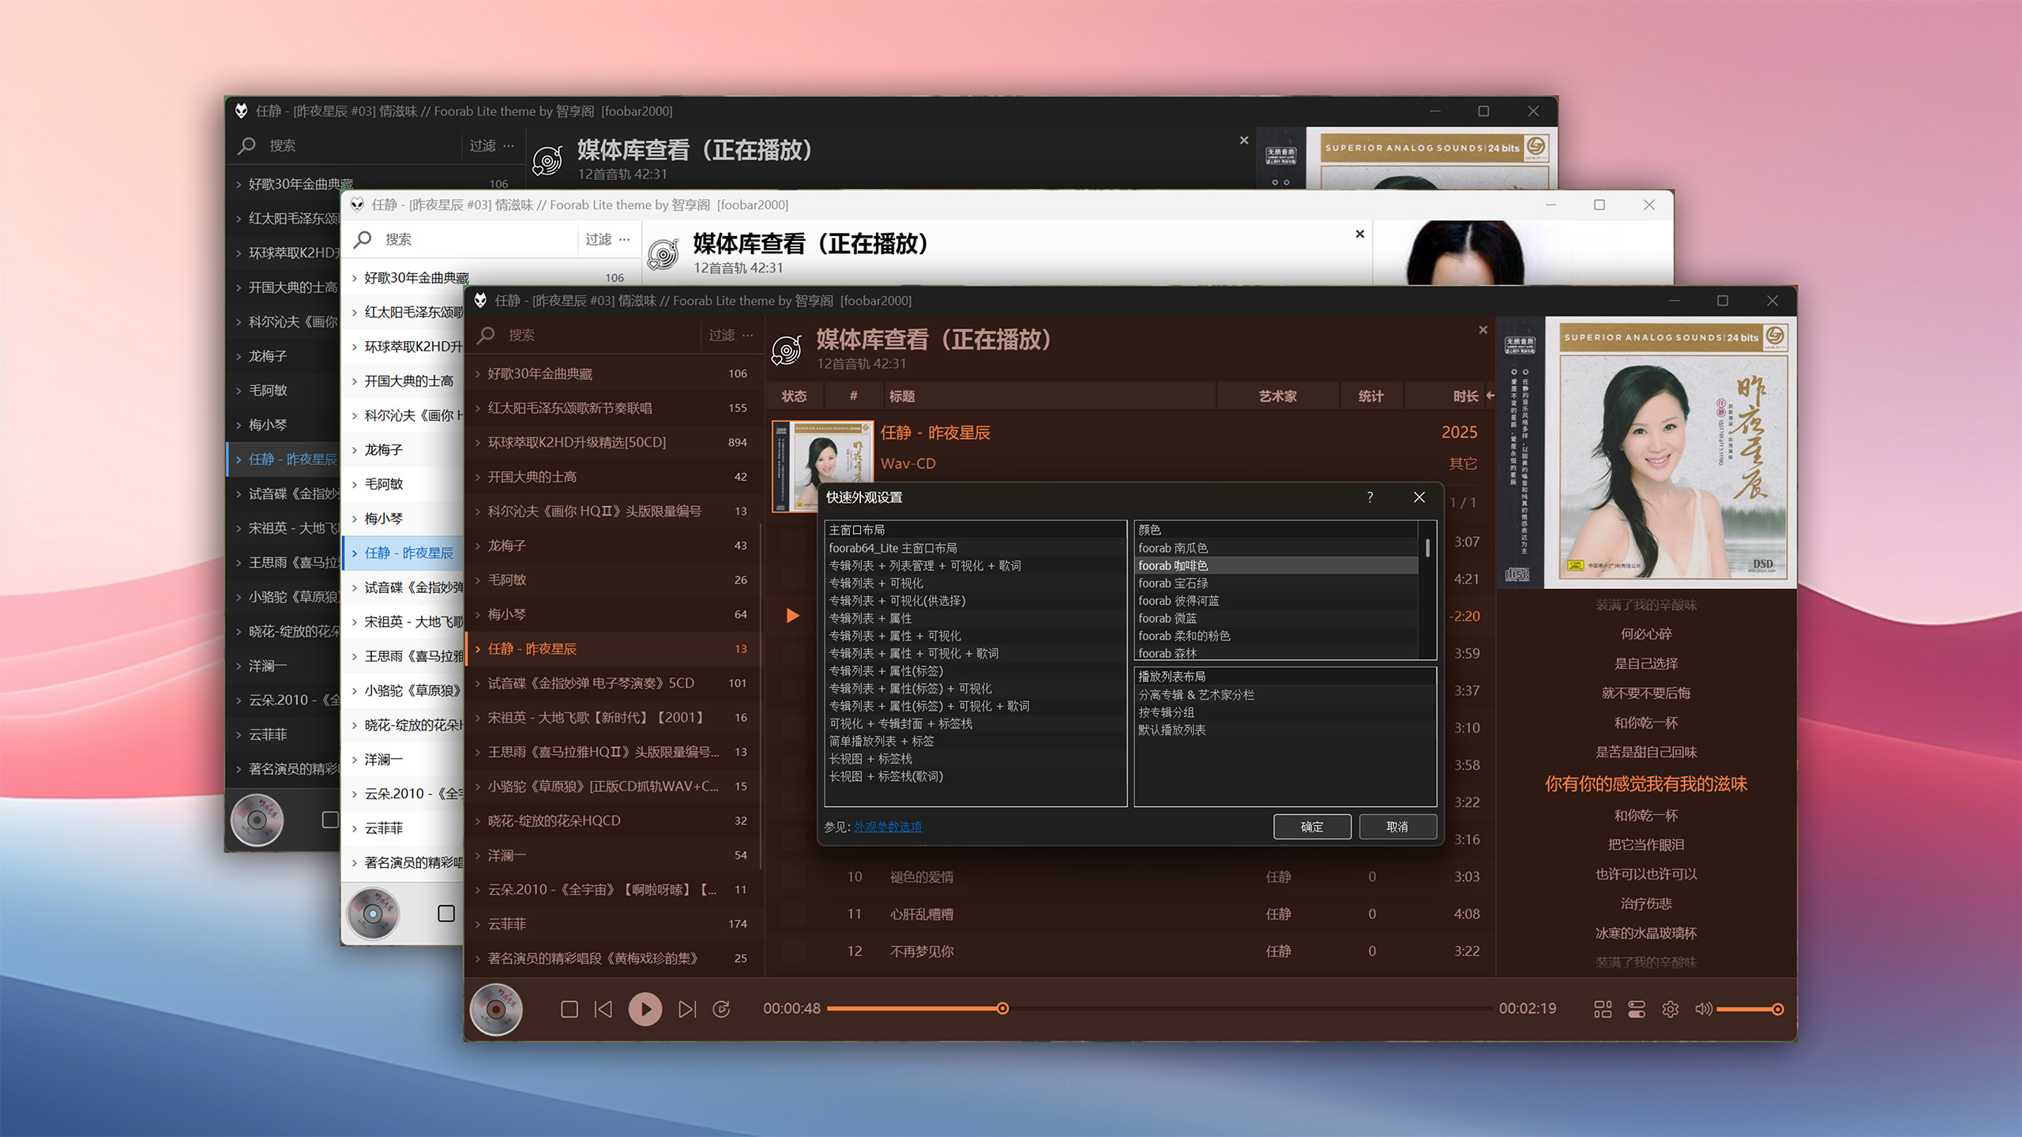The height and width of the screenshot is (1137, 2022).
Task: Mute using the speaker volume icon
Action: (x=1703, y=1009)
